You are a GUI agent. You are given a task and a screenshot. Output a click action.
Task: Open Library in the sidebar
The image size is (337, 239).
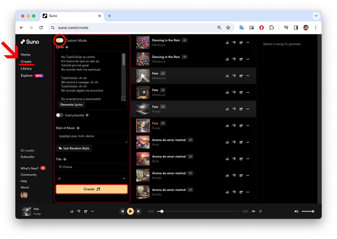tap(26, 69)
